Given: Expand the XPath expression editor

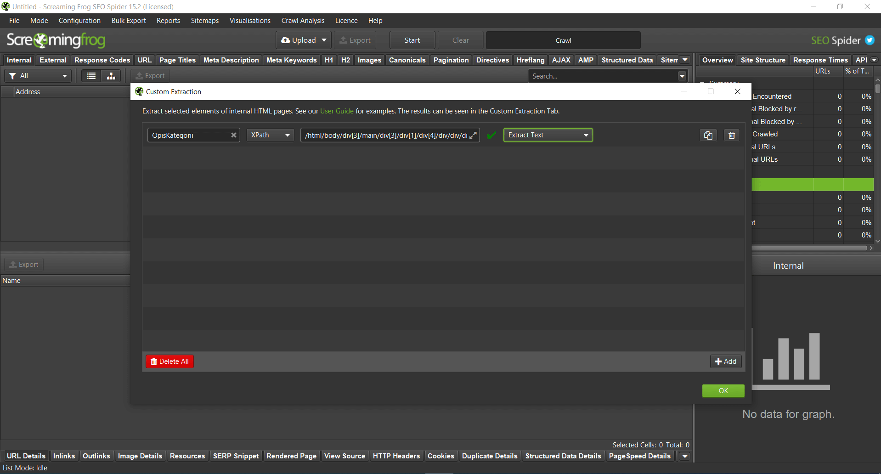Looking at the screenshot, I should [473, 135].
